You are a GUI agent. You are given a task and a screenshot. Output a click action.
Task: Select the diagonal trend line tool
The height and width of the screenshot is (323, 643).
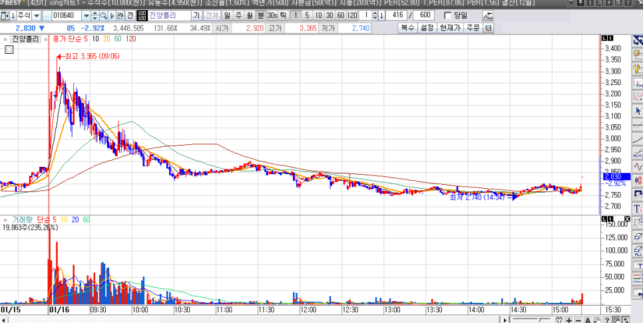tap(638, 139)
